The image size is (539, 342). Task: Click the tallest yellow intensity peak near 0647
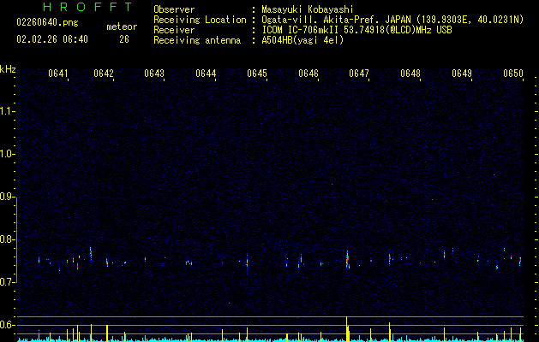[347, 329]
